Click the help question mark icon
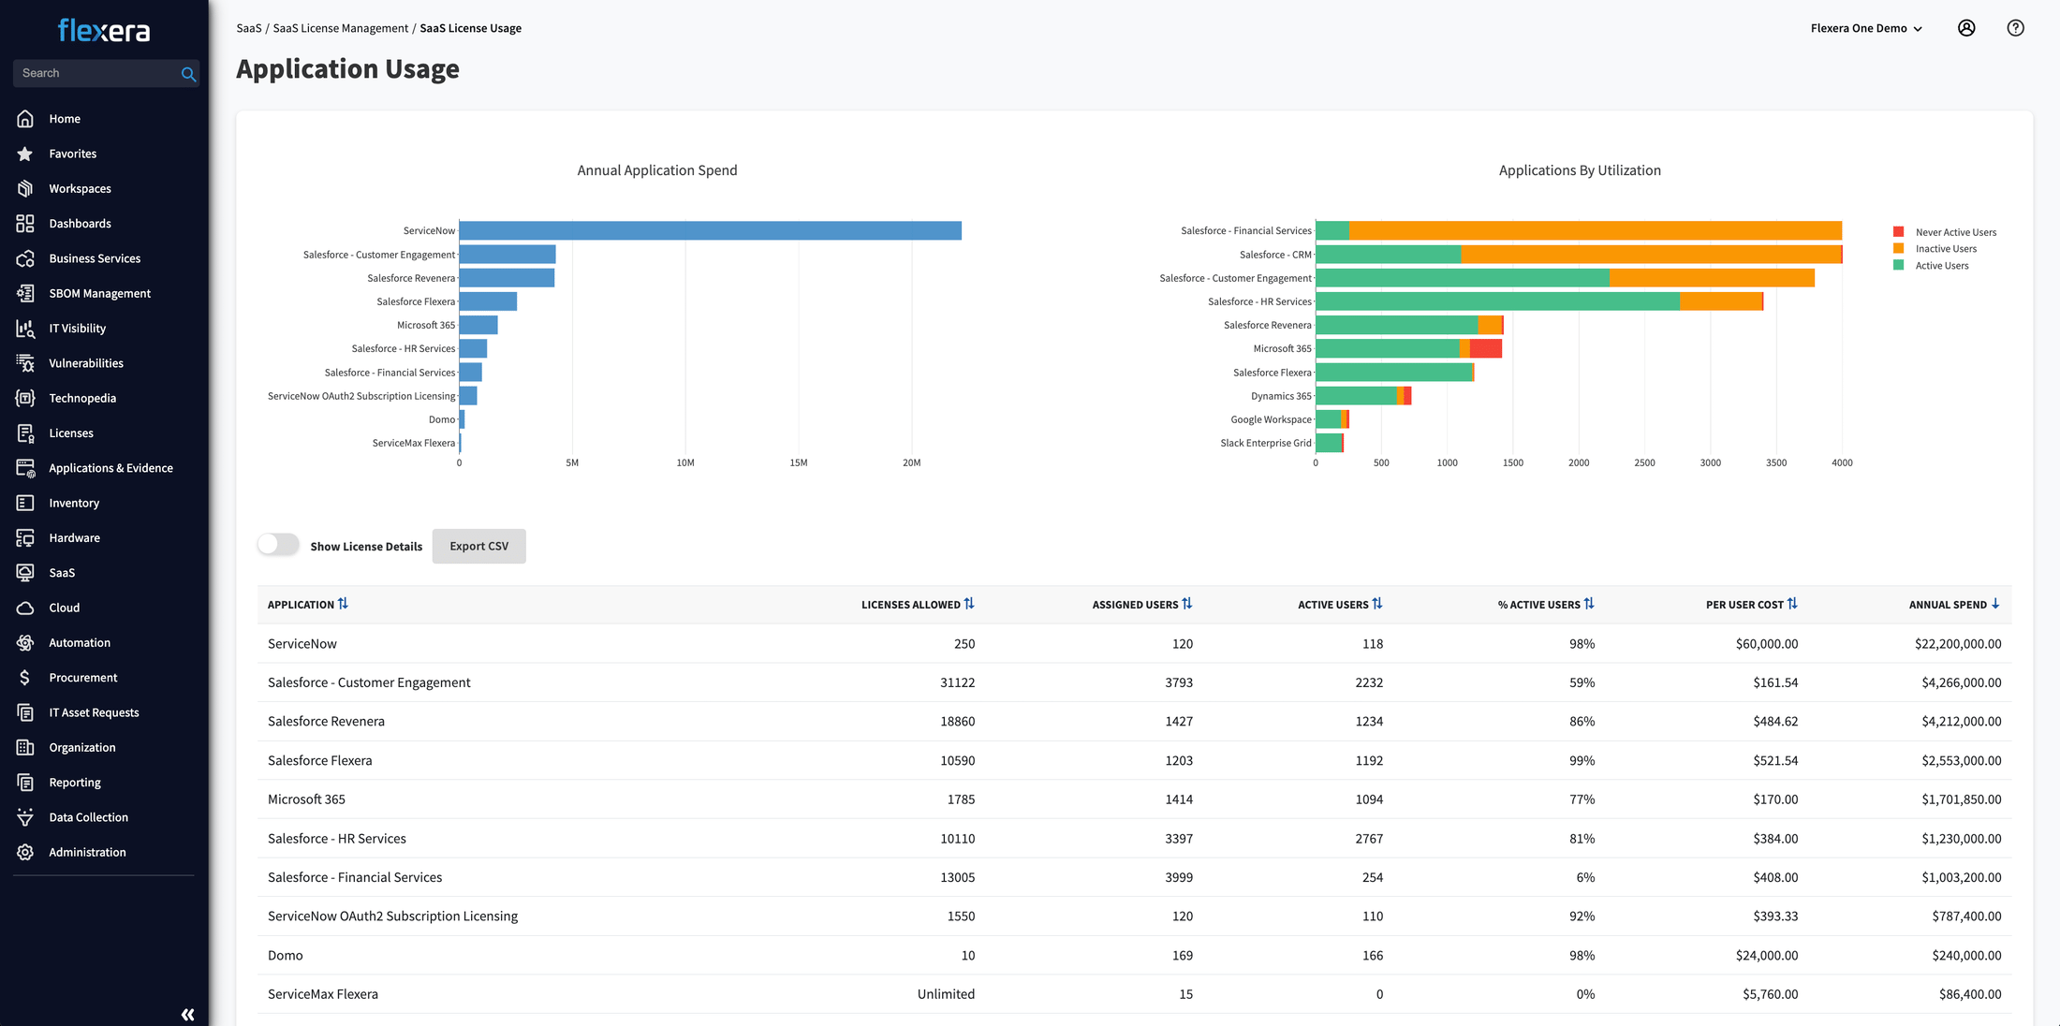Image resolution: width=2060 pixels, height=1026 pixels. click(2015, 28)
